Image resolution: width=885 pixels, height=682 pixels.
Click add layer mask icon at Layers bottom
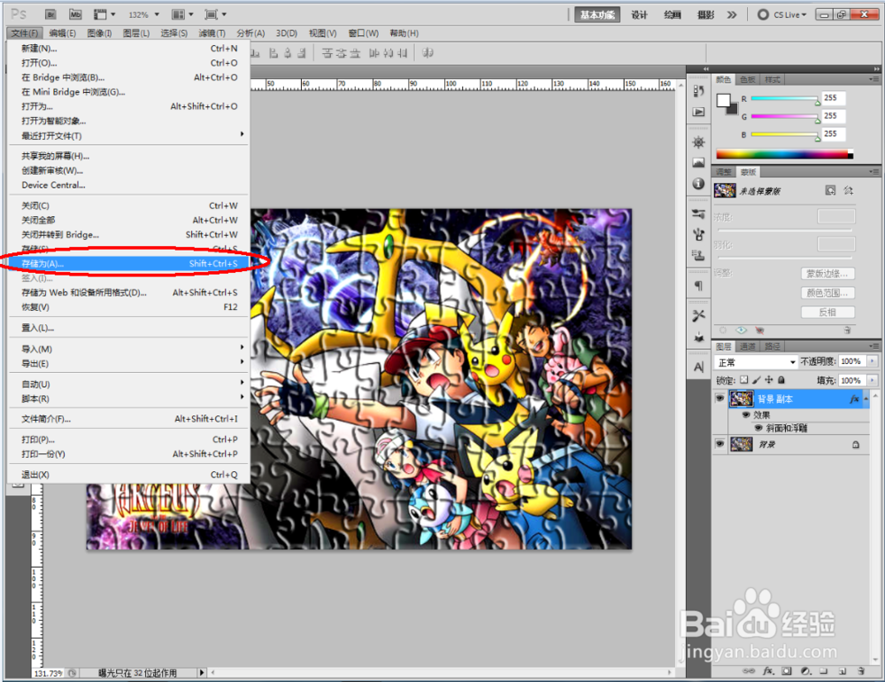coord(786,670)
